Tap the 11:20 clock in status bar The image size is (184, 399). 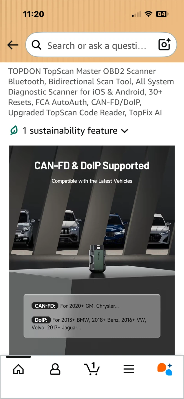34,14
